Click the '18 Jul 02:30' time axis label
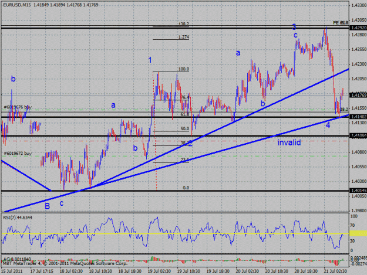This screenshot has height=275, width=367. 71,271
